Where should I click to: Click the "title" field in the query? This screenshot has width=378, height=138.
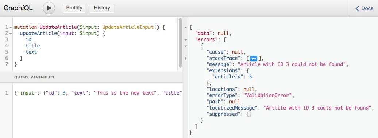coord(33,46)
